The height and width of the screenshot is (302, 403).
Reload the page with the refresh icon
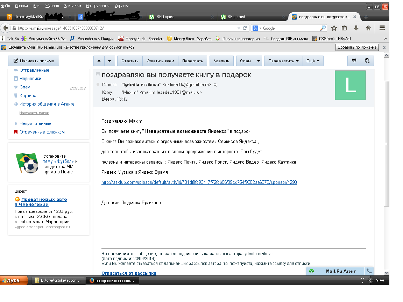(x=245, y=28)
